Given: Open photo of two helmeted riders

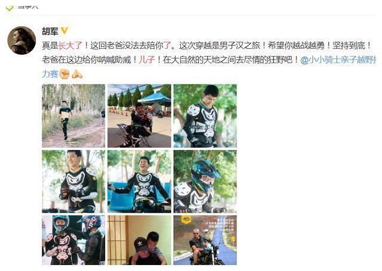Looking at the screenshot, I should point(73,240).
